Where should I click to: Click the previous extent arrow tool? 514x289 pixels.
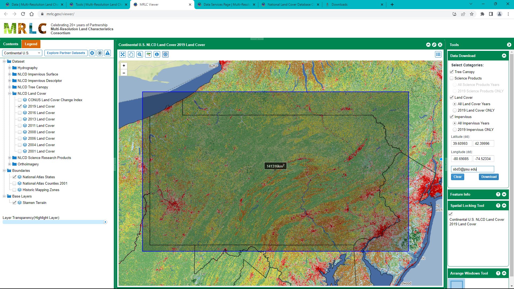click(x=148, y=54)
